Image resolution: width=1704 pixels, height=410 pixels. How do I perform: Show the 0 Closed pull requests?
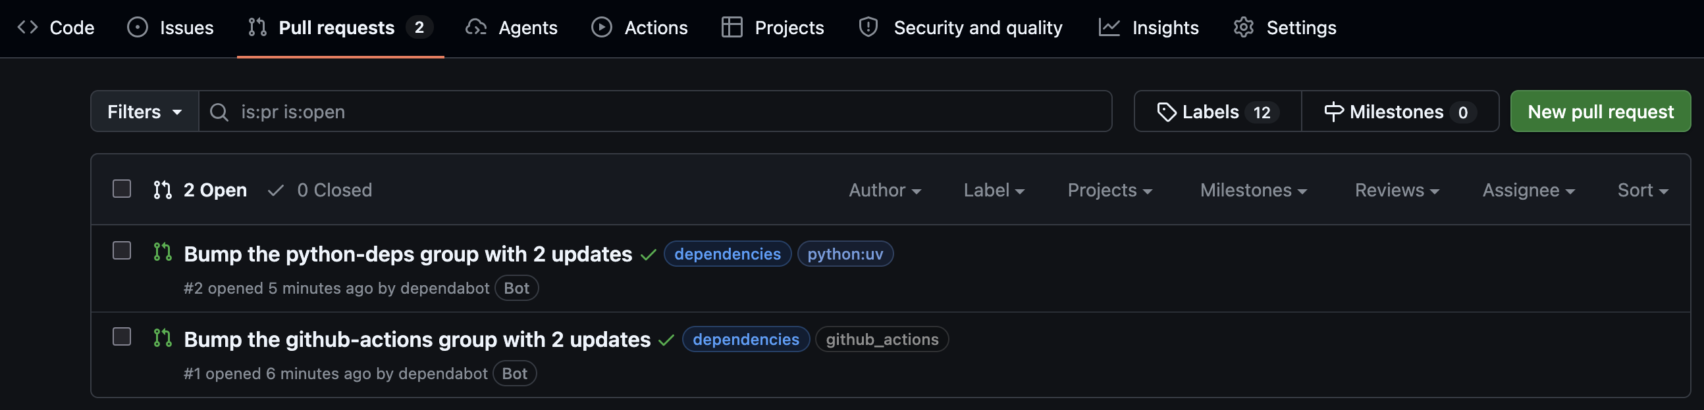click(x=320, y=190)
